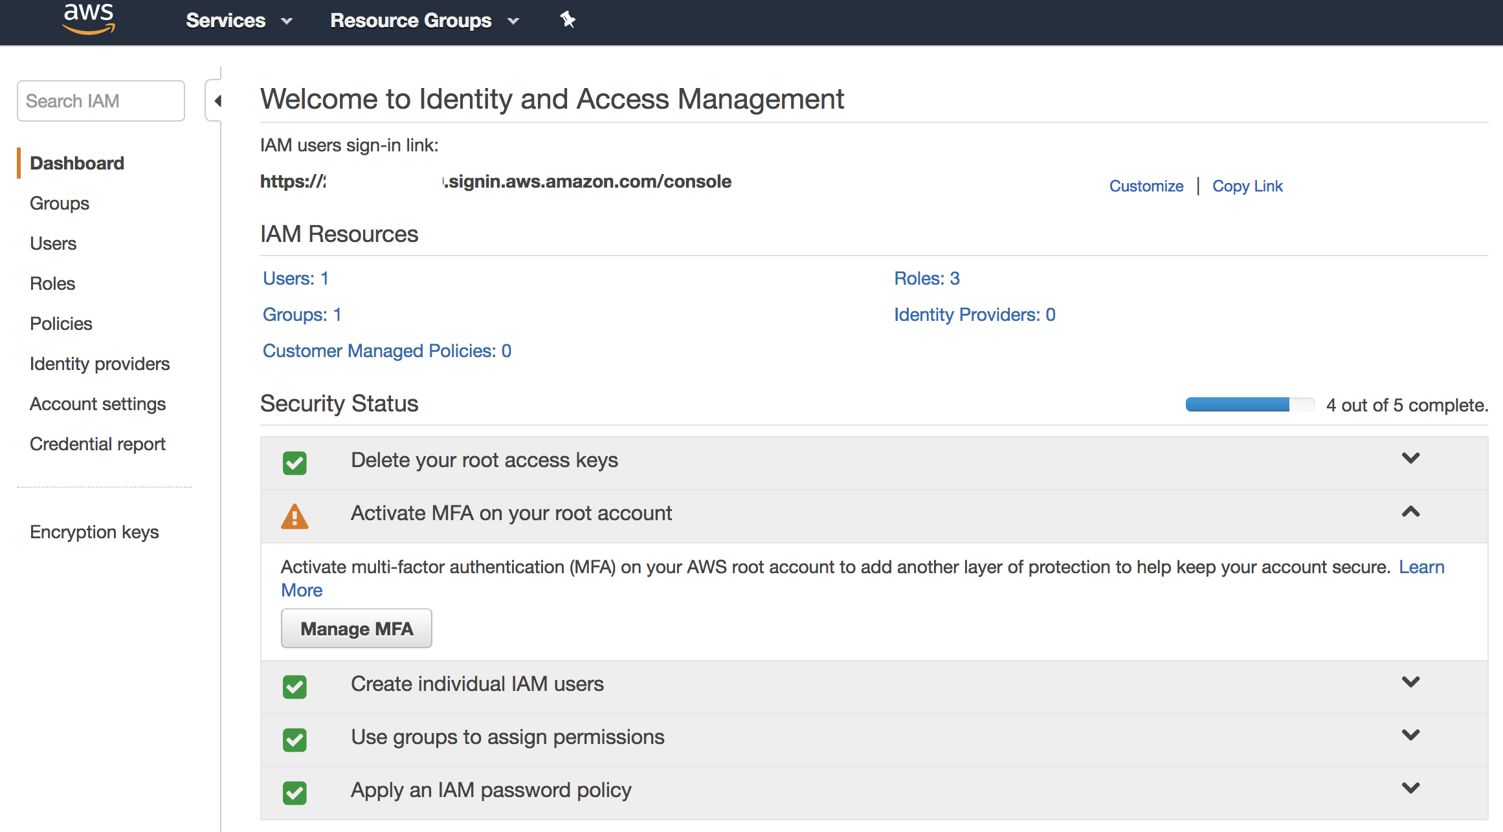1503x832 pixels.
Task: Go to Users in the sidebar
Action: pyautogui.click(x=53, y=244)
